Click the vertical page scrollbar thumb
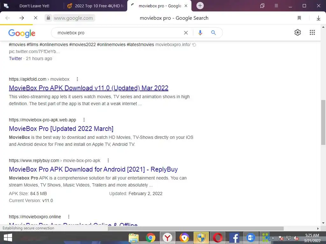 [323, 122]
